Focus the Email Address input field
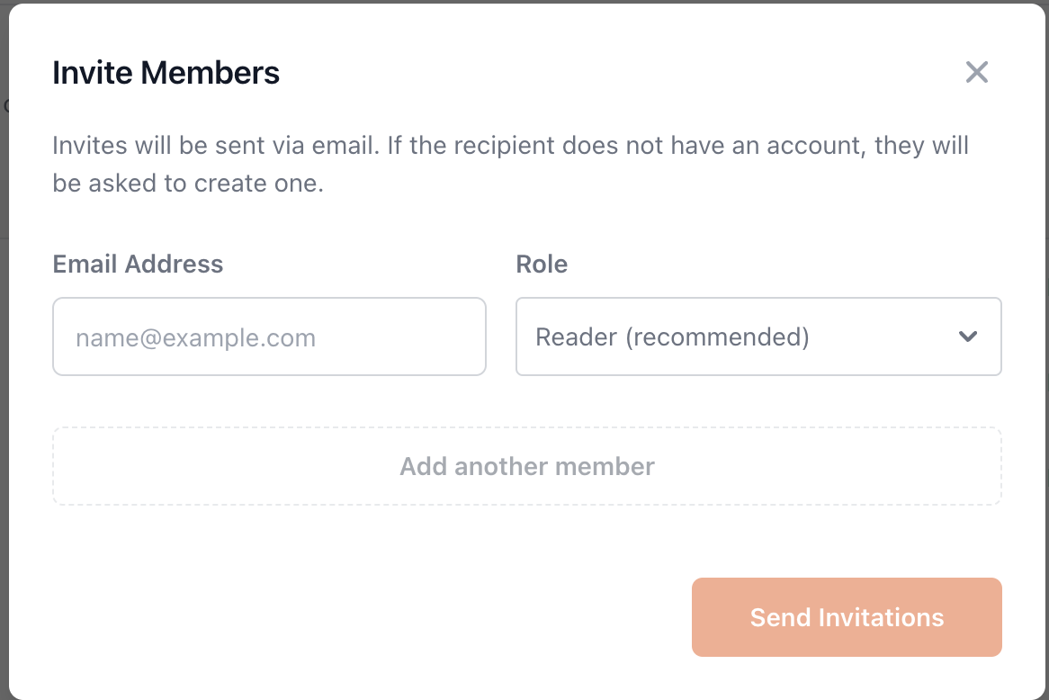The width and height of the screenshot is (1049, 700). pyautogui.click(x=269, y=337)
